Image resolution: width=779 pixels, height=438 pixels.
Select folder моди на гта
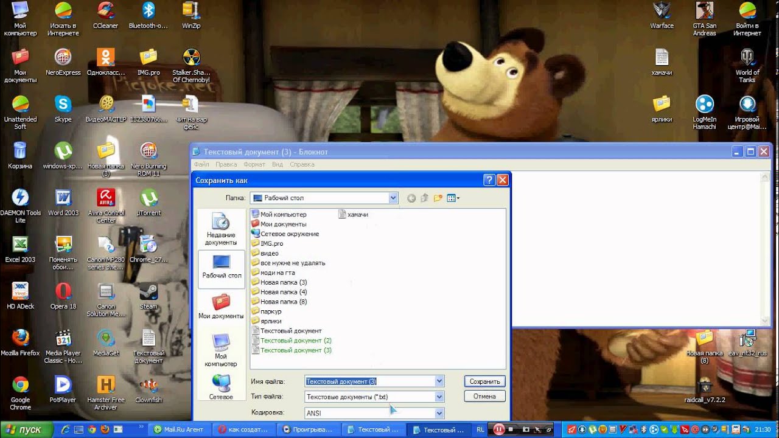(273, 273)
